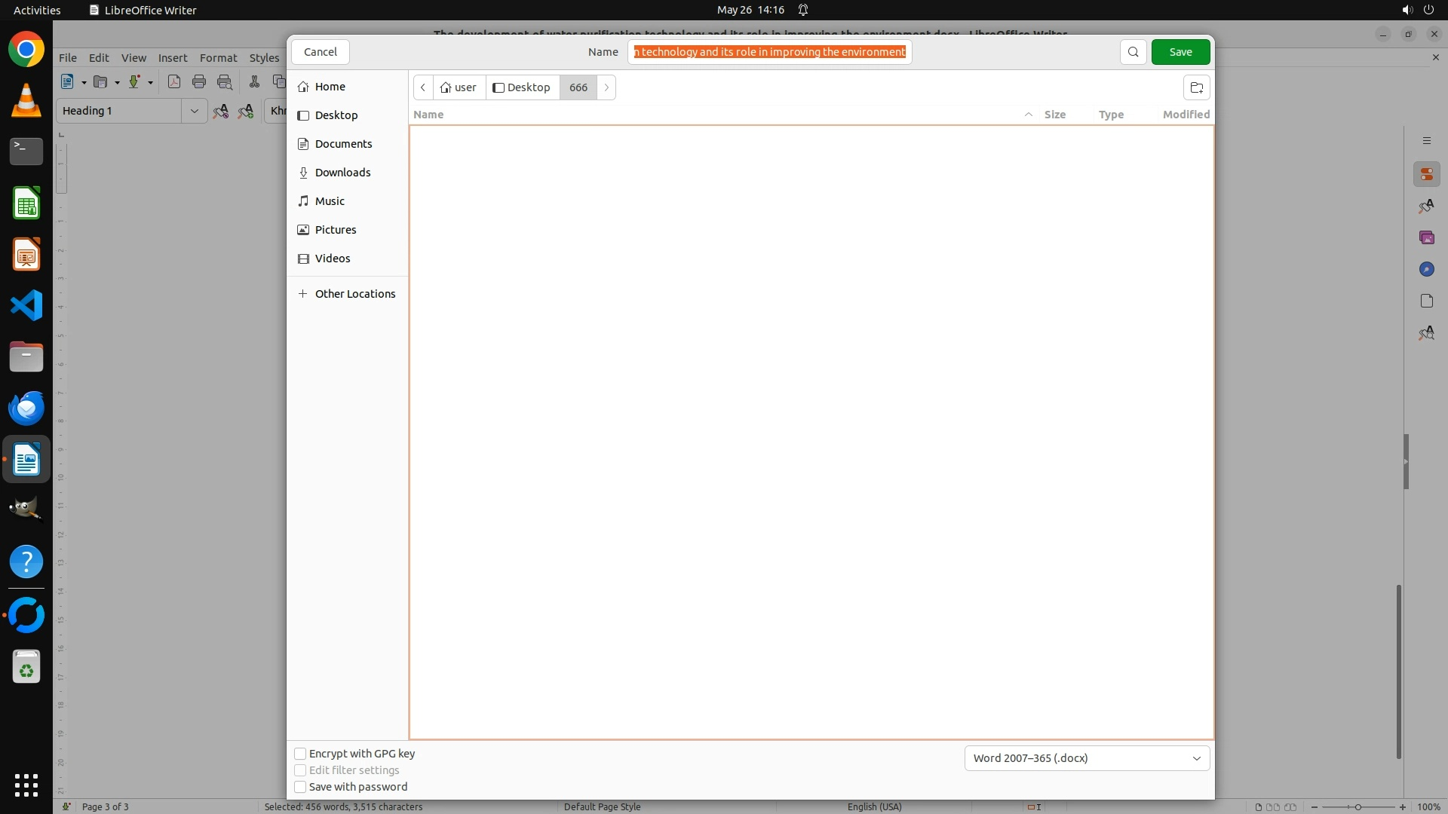Check Save with password option
This screenshot has width=1448, height=814.
(300, 787)
